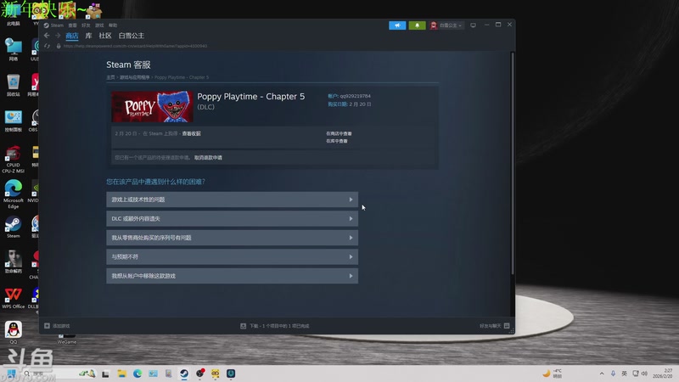Open the CPUID CPU-Z MSI desktop shortcut
The height and width of the screenshot is (382, 679).
(13, 159)
